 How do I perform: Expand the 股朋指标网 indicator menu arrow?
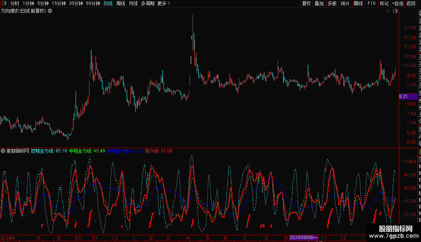[x=3, y=151]
